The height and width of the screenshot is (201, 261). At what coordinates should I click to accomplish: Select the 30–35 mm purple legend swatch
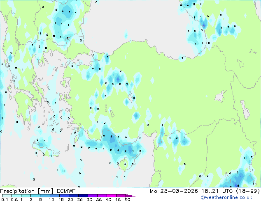[93, 196]
